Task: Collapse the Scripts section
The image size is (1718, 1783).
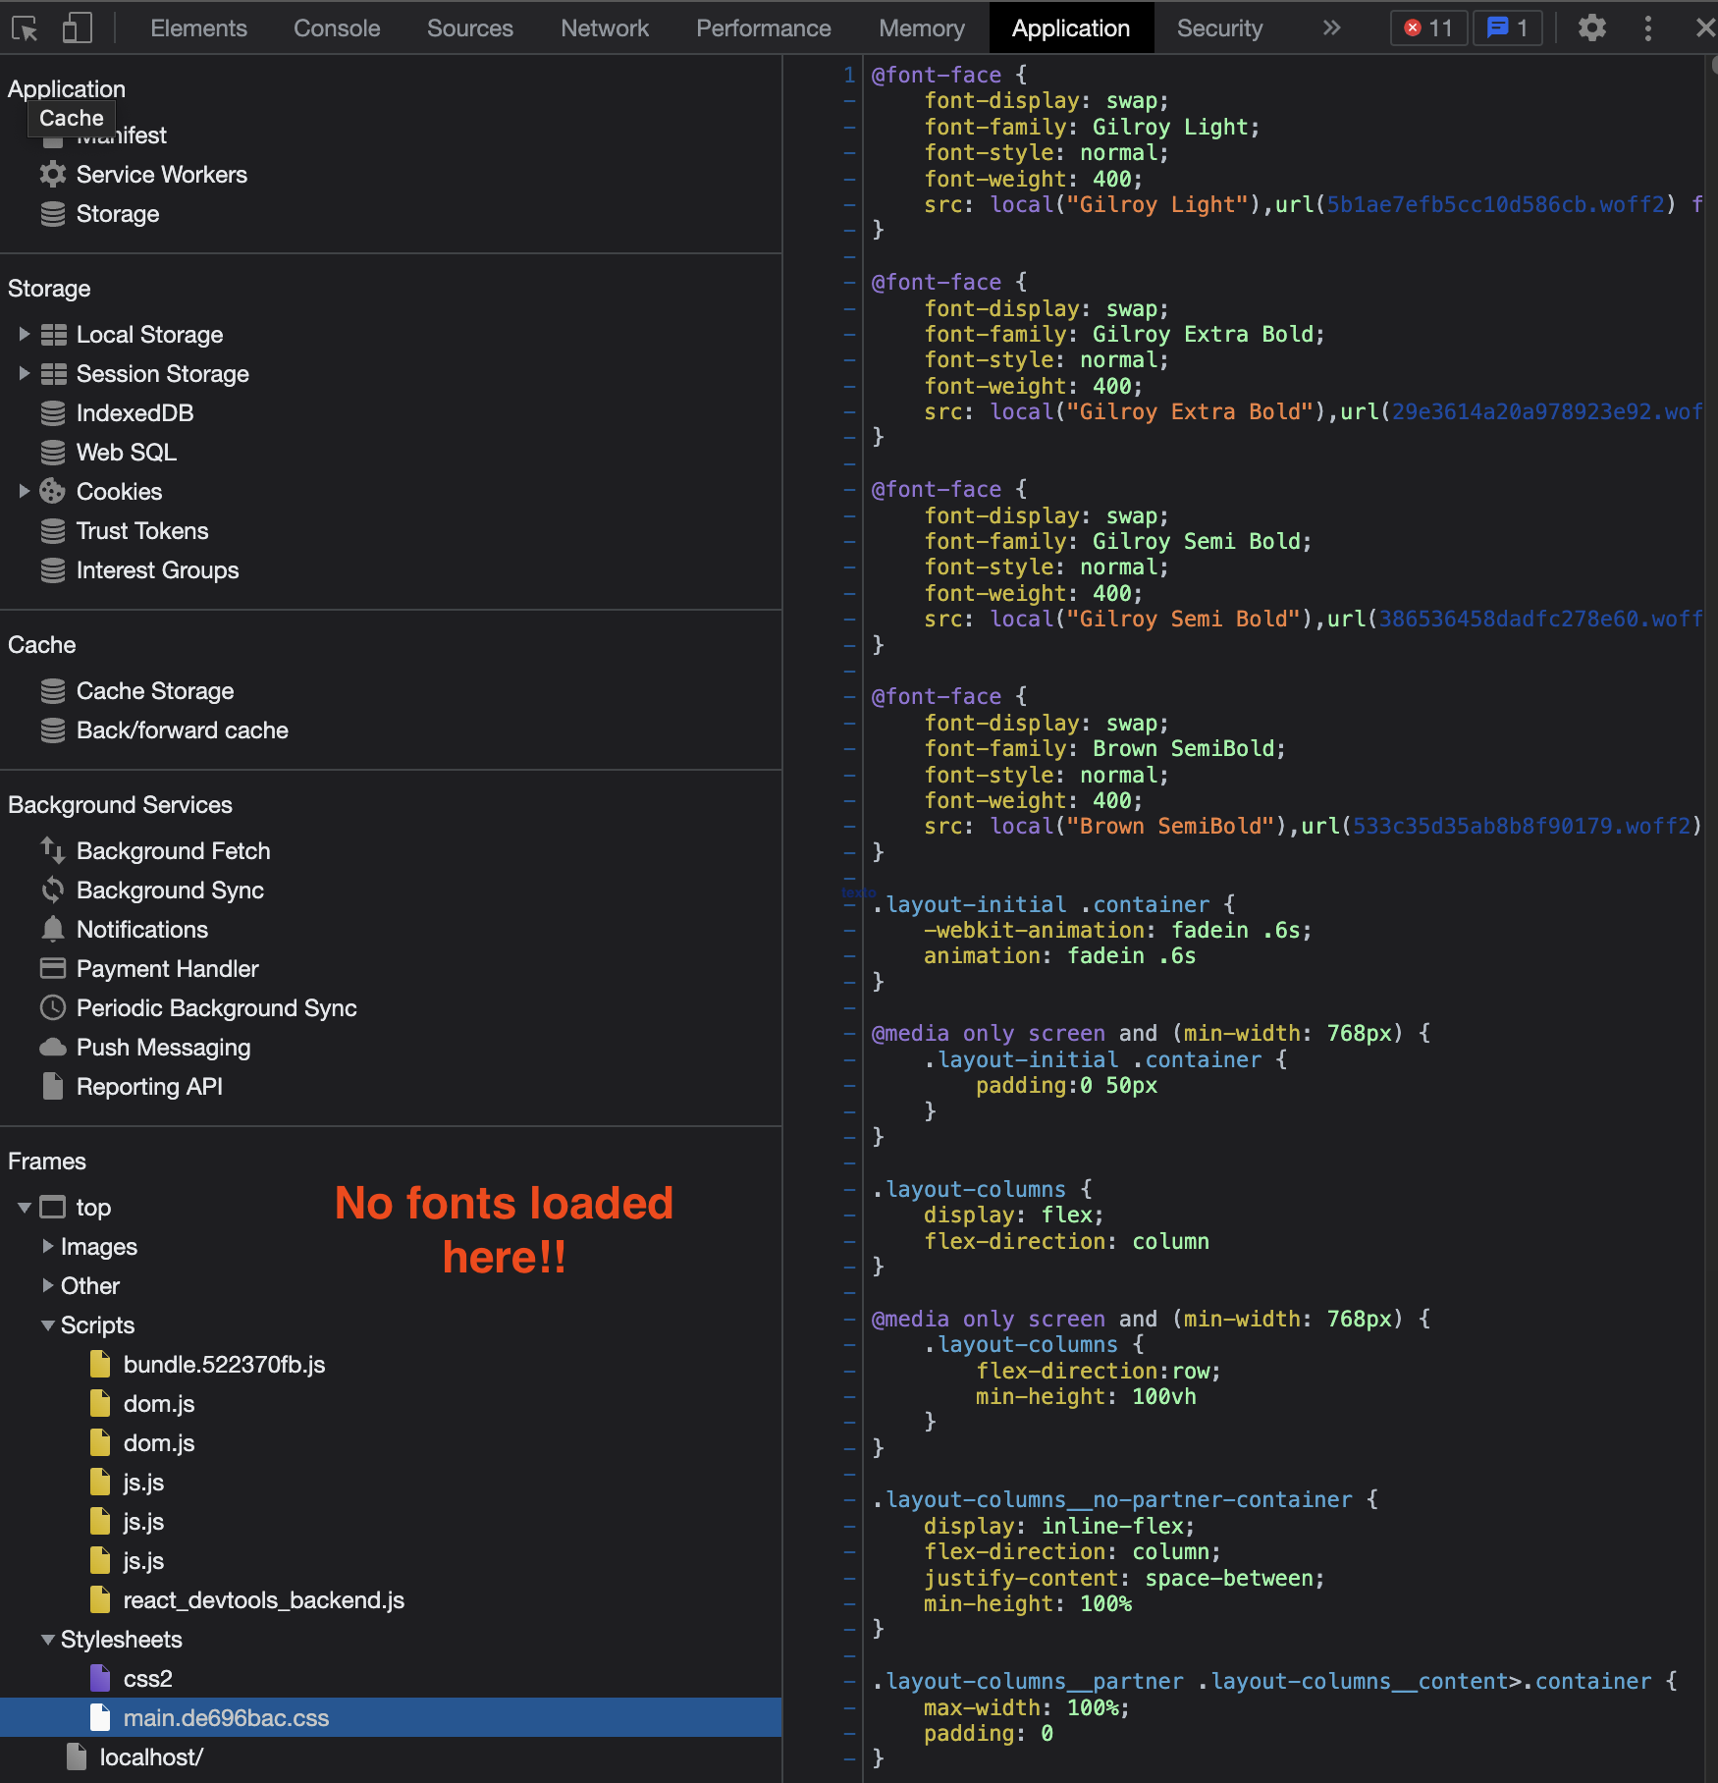Action: click(48, 1324)
